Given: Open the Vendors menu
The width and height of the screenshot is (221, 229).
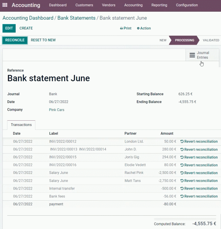Looking at the screenshot, I should tap(109, 5).
